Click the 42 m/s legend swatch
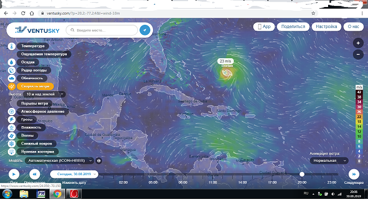The height and width of the screenshot is (207, 368). pyautogui.click(x=359, y=92)
